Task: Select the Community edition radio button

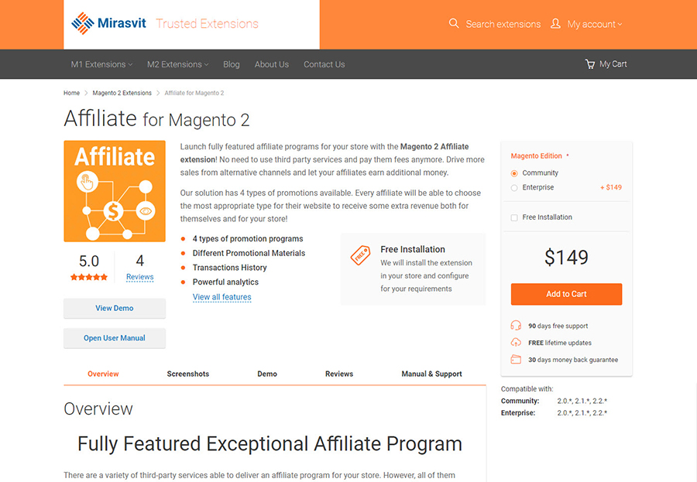Action: (514, 173)
